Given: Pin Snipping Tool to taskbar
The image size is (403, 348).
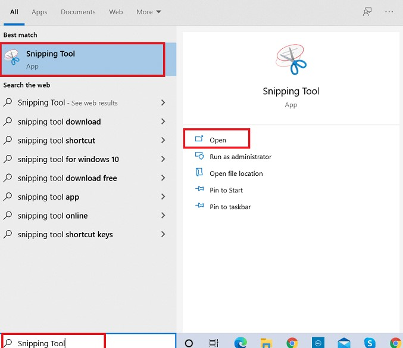Looking at the screenshot, I should click(x=223, y=207).
